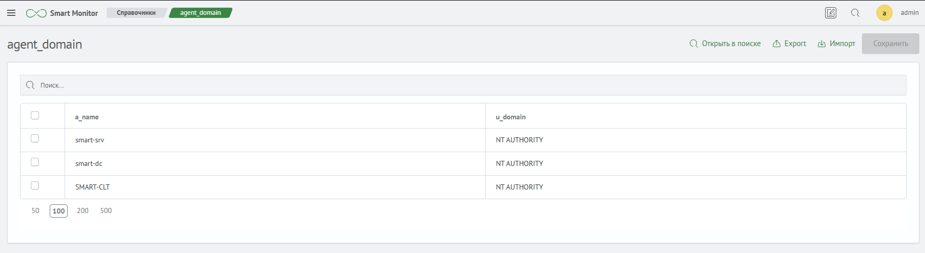The width and height of the screenshot is (925, 253).
Task: Toggle the select-all header checkbox
Action: pyautogui.click(x=35, y=115)
